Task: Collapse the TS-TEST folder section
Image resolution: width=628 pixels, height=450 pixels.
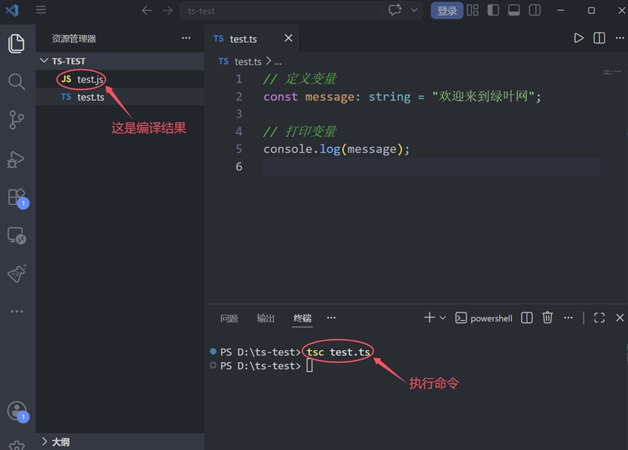Action: tap(120, 61)
